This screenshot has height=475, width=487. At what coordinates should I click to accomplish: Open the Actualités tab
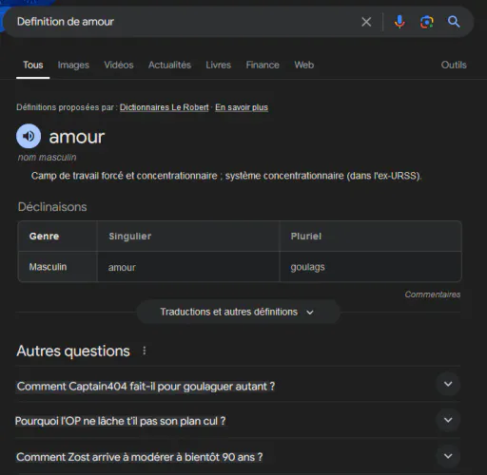[169, 65]
